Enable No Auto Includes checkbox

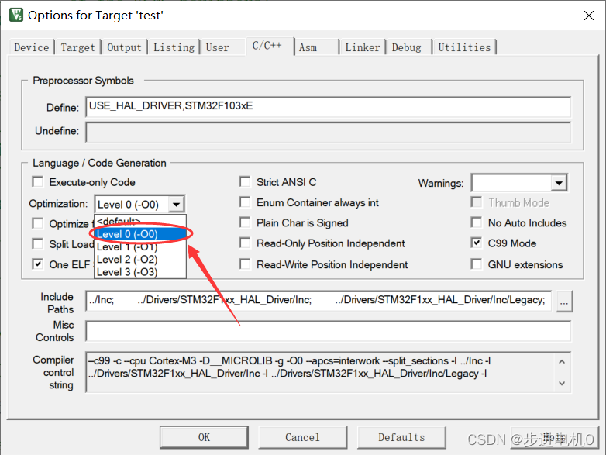coord(477,222)
